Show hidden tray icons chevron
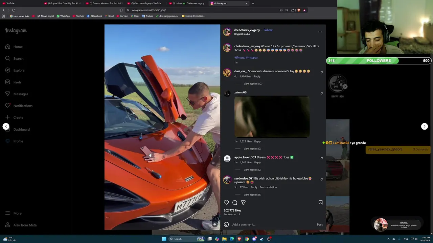The width and height of the screenshot is (433, 243). 388,239
